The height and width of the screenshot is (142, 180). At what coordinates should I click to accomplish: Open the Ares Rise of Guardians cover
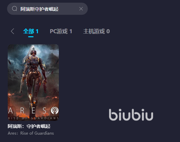click(33, 83)
